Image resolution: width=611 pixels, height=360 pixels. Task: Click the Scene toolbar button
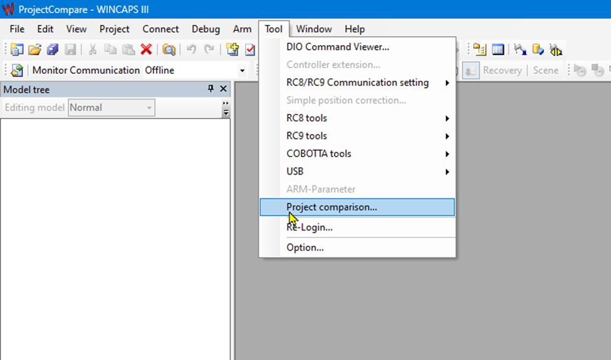546,71
